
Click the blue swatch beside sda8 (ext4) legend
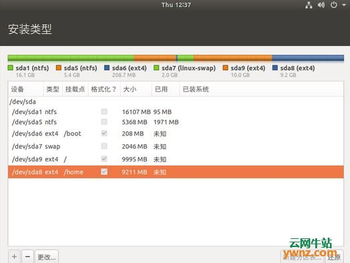pyautogui.click(x=275, y=67)
